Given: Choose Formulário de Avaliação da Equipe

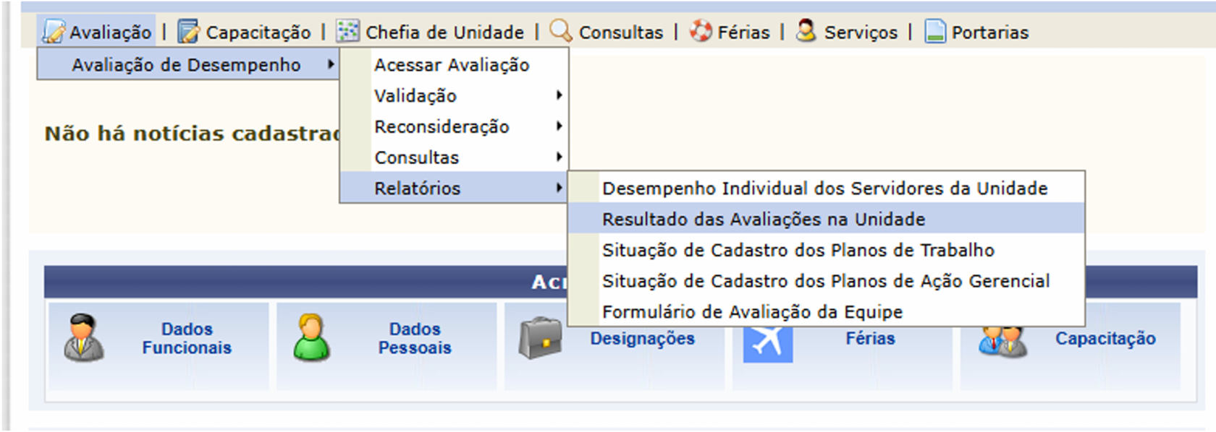Looking at the screenshot, I should pyautogui.click(x=826, y=312).
